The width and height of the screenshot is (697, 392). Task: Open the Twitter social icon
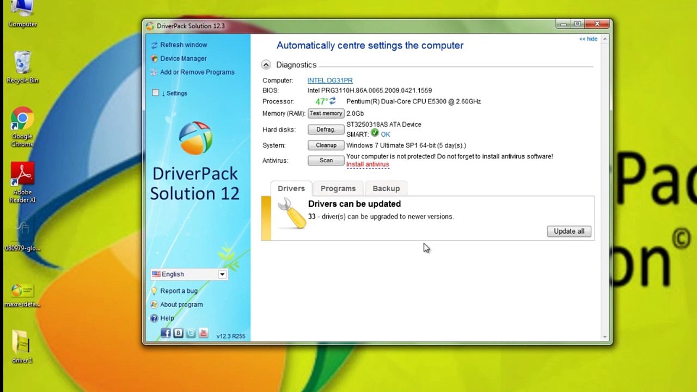(x=191, y=333)
